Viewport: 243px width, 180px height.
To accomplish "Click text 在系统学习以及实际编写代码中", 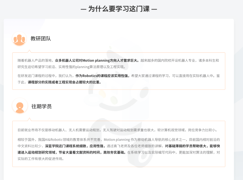I will tap(151, 152).
